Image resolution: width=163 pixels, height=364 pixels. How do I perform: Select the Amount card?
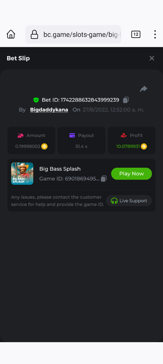(x=31, y=140)
